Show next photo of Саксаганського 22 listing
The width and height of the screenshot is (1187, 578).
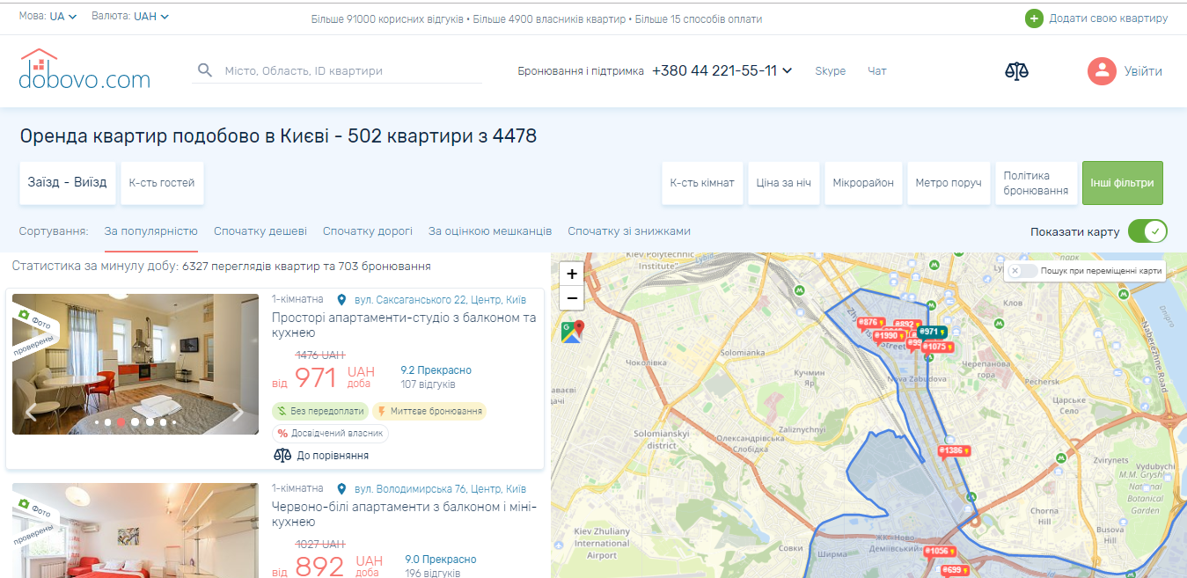tap(238, 413)
